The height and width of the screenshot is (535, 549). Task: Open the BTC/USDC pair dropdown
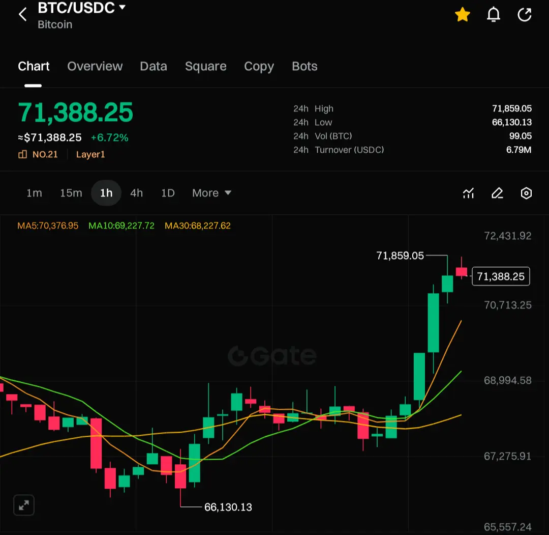[81, 8]
